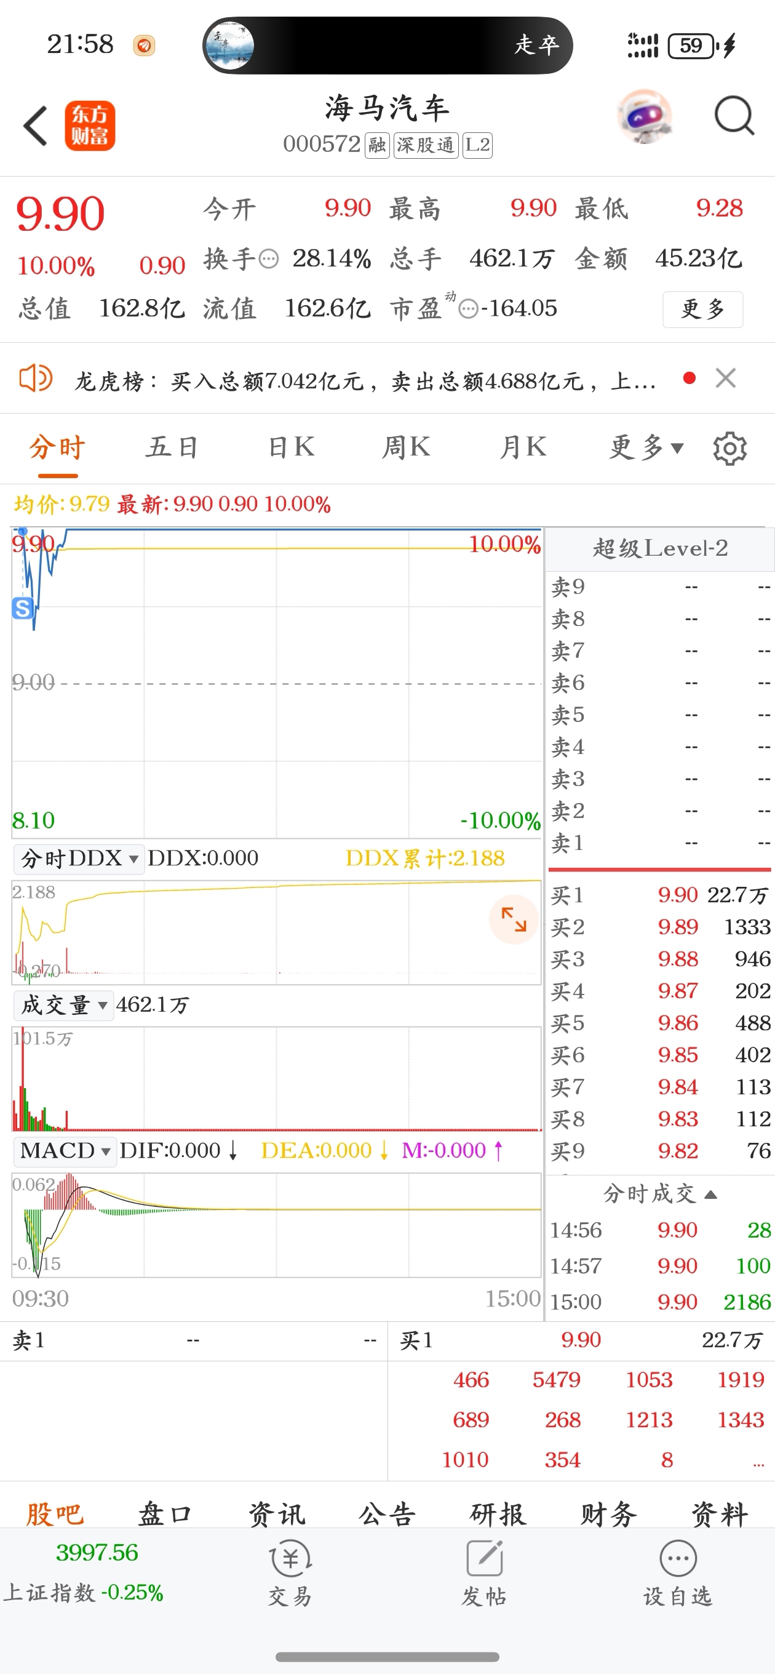Select 买1 order book row 9.90
Screen dimensions: 775x1674
[x=660, y=895]
